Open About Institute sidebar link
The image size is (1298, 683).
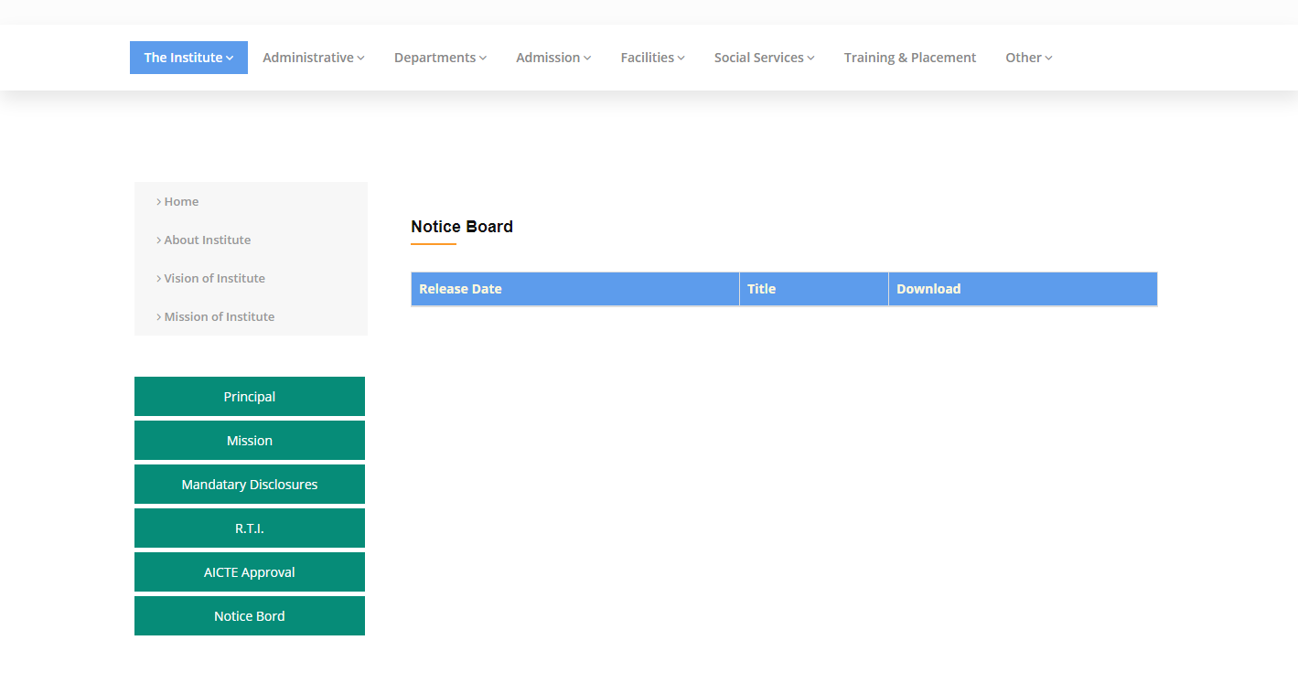(207, 240)
